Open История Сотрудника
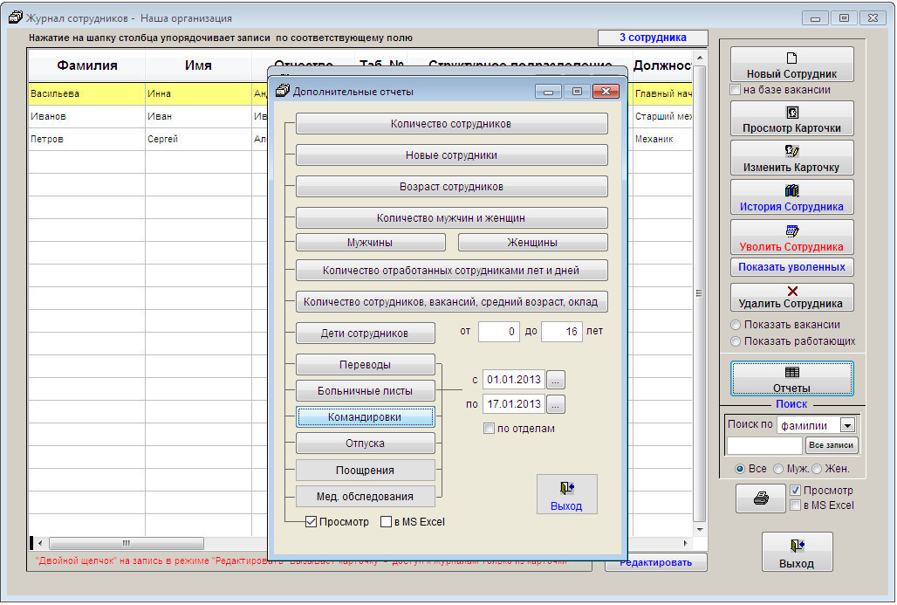This screenshot has width=897, height=605. [x=791, y=198]
